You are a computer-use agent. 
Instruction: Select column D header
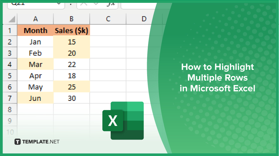(144, 19)
